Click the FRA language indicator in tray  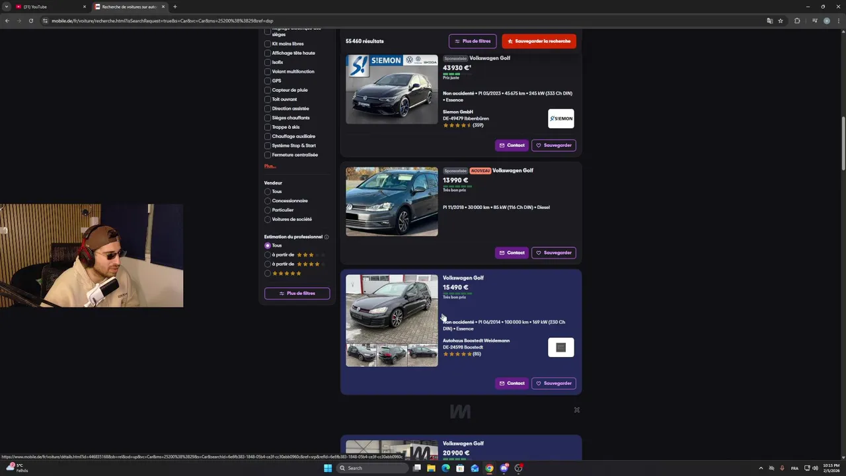click(794, 468)
